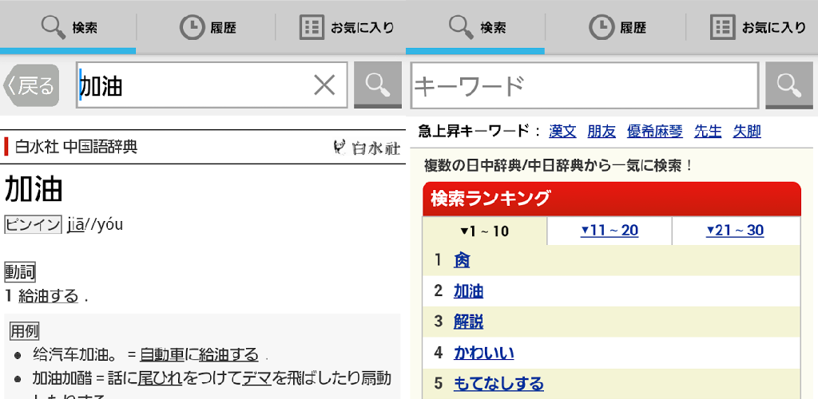
Task: Click the 白水社 publisher logo
Action: coord(367,148)
